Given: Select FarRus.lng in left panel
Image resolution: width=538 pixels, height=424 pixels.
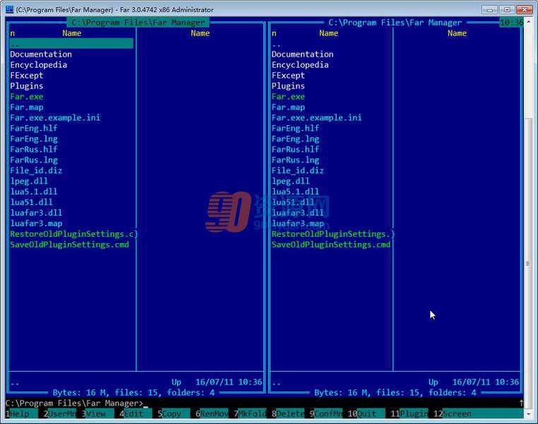Looking at the screenshot, I should tap(34, 160).
